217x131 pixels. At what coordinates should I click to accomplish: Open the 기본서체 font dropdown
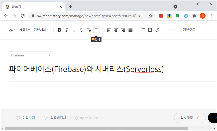pos(41,30)
